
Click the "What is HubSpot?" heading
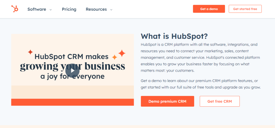(174, 36)
